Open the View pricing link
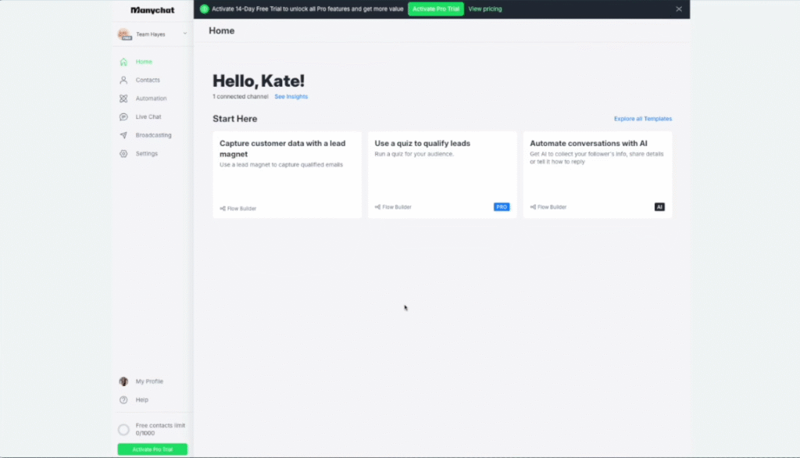Image resolution: width=800 pixels, height=458 pixels. click(485, 9)
